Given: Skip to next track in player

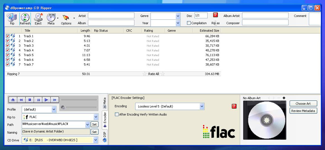Looking at the screenshot, I should [55, 100].
